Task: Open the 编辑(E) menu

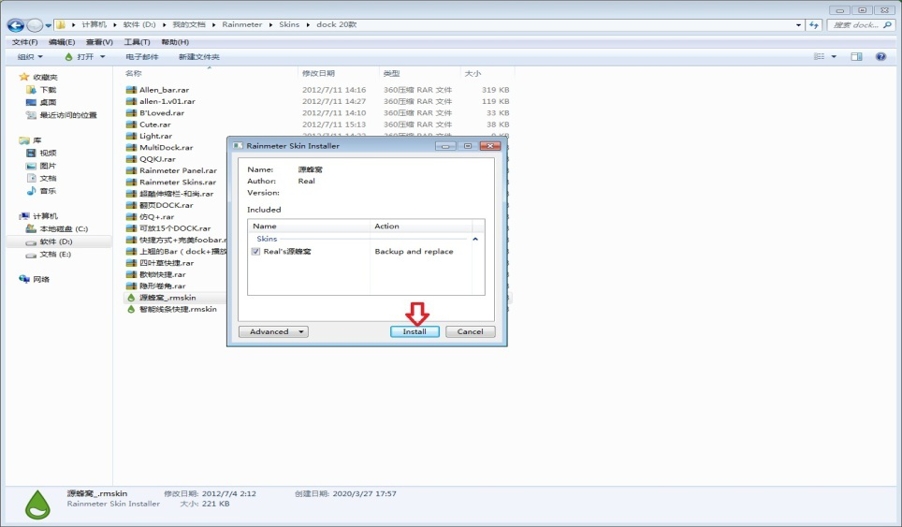Action: coord(62,42)
